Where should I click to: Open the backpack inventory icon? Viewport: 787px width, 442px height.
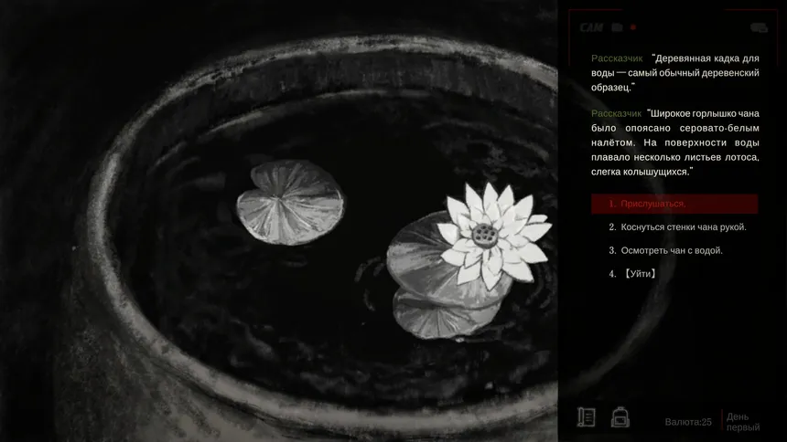pyautogui.click(x=620, y=417)
